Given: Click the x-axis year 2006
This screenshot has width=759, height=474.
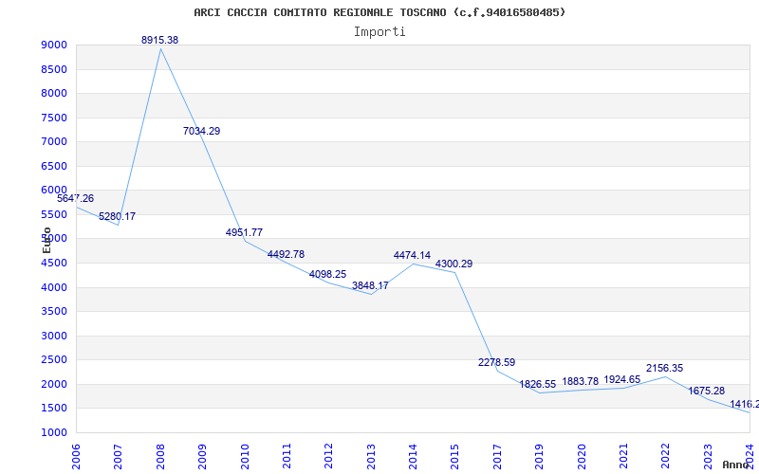Looking at the screenshot, I should (76, 456).
